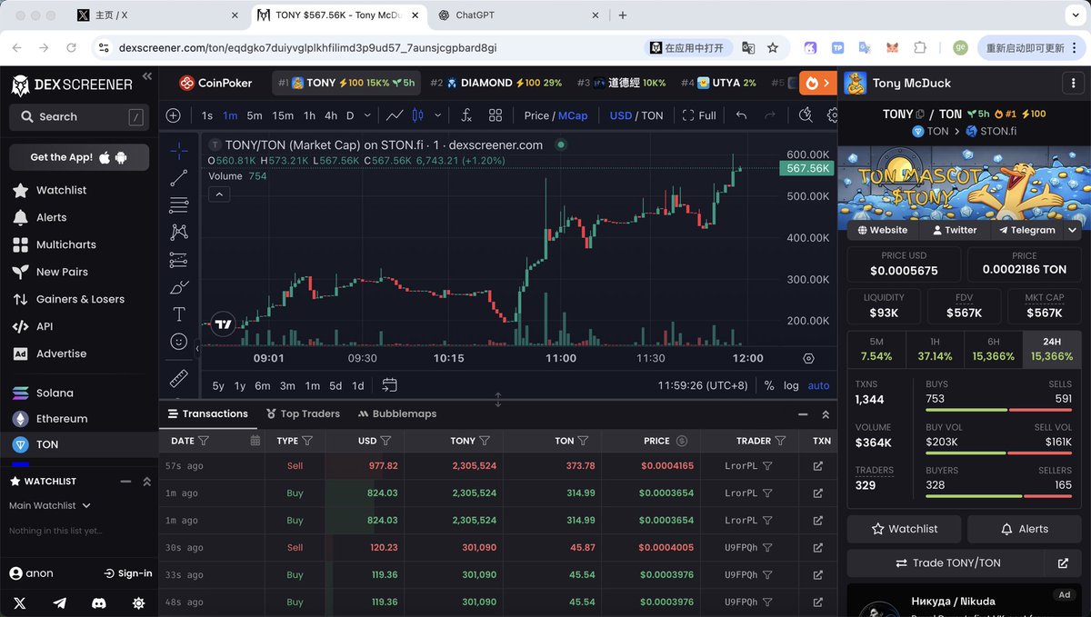Toggle log scale on chart
This screenshot has width=1091, height=617.
(791, 385)
